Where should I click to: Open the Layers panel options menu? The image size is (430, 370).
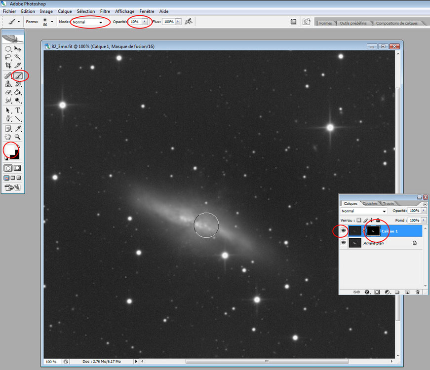(425, 204)
